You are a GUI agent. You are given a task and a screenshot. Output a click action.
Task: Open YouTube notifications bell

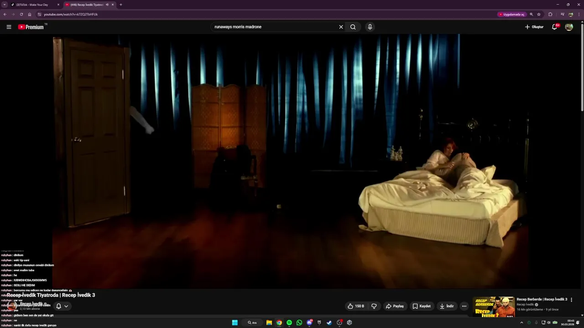[x=555, y=27]
